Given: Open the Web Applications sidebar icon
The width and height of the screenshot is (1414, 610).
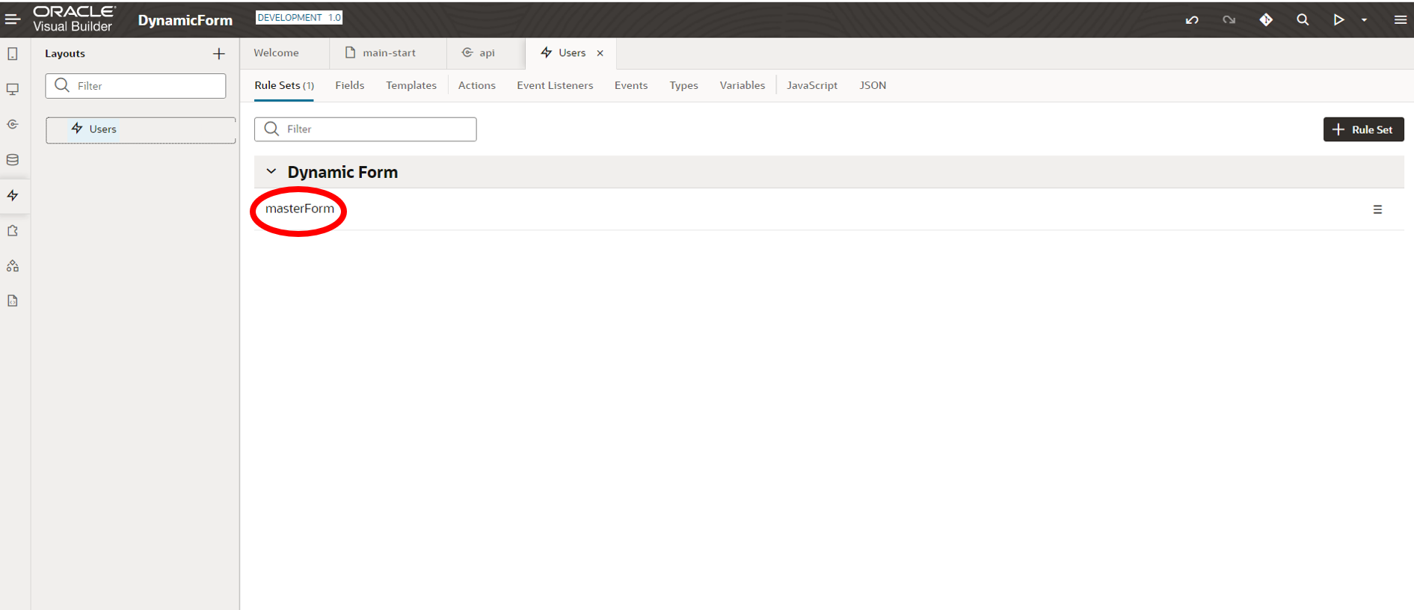Looking at the screenshot, I should [13, 89].
